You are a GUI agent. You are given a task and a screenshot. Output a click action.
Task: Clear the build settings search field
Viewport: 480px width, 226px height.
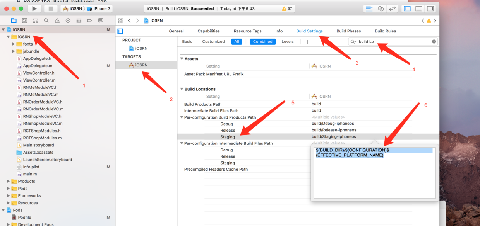[434, 42]
